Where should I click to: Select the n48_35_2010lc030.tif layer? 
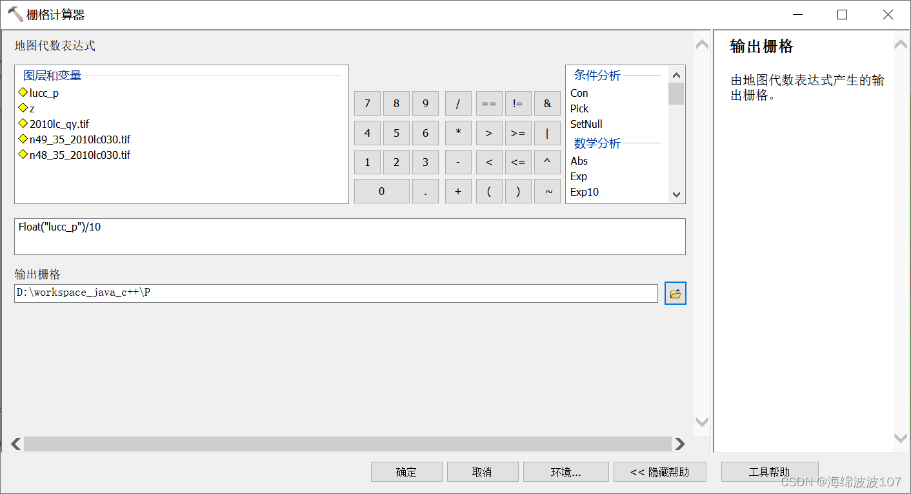[75, 155]
